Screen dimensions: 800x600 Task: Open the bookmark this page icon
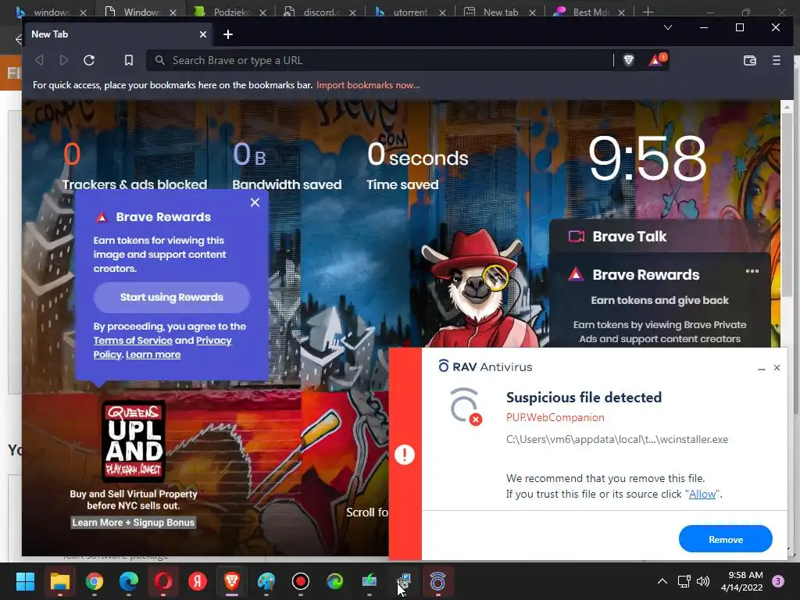[129, 60]
